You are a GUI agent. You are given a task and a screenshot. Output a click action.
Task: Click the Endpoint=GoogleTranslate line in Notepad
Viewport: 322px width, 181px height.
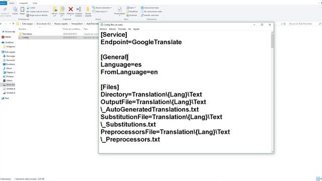[x=141, y=42]
